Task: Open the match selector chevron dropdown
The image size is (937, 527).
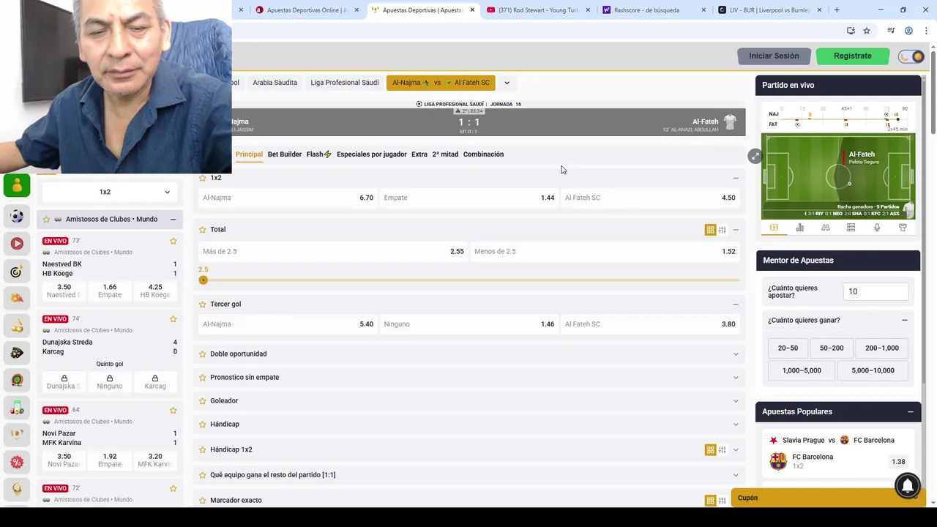Action: 507,83
